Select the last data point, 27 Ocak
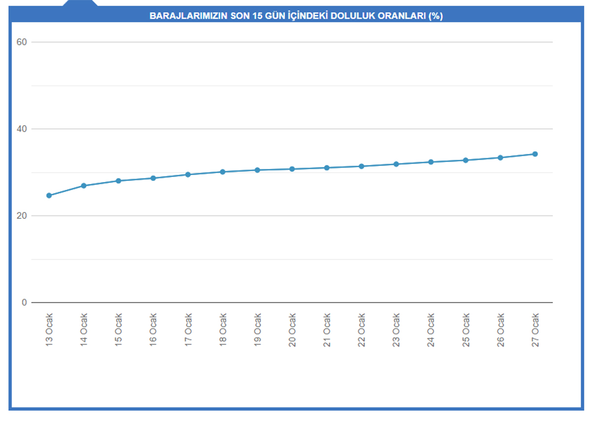Screen dimensions: 592x423 pos(535,154)
